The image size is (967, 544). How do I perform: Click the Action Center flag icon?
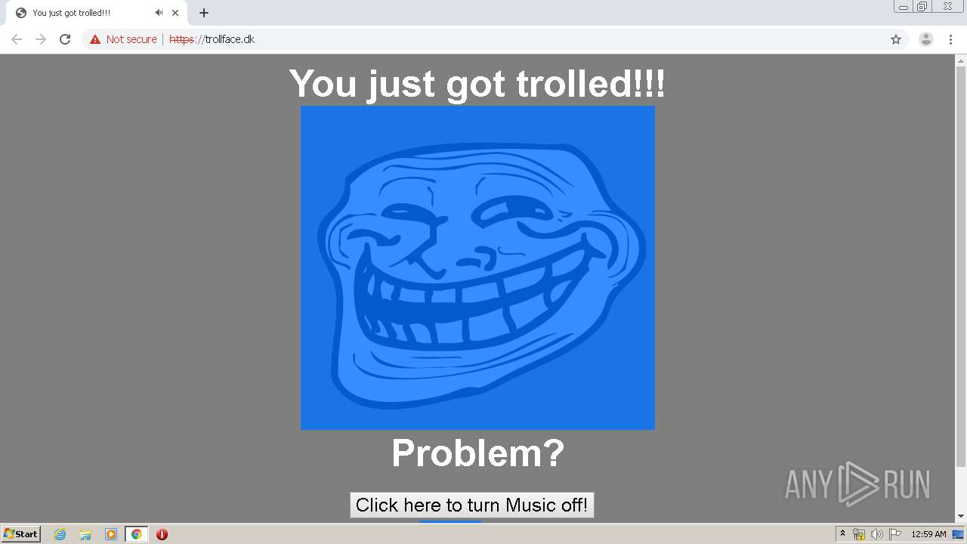click(894, 534)
